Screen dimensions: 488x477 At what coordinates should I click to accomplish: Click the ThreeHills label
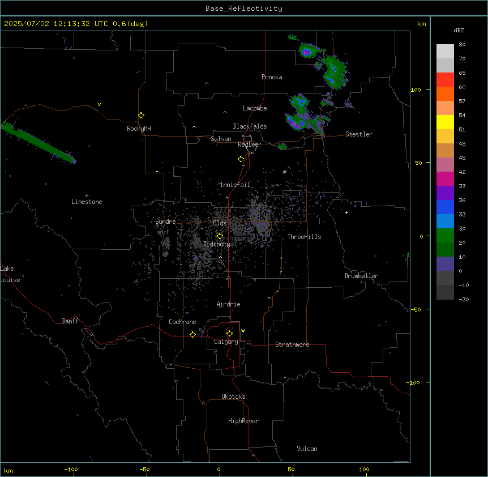point(304,237)
